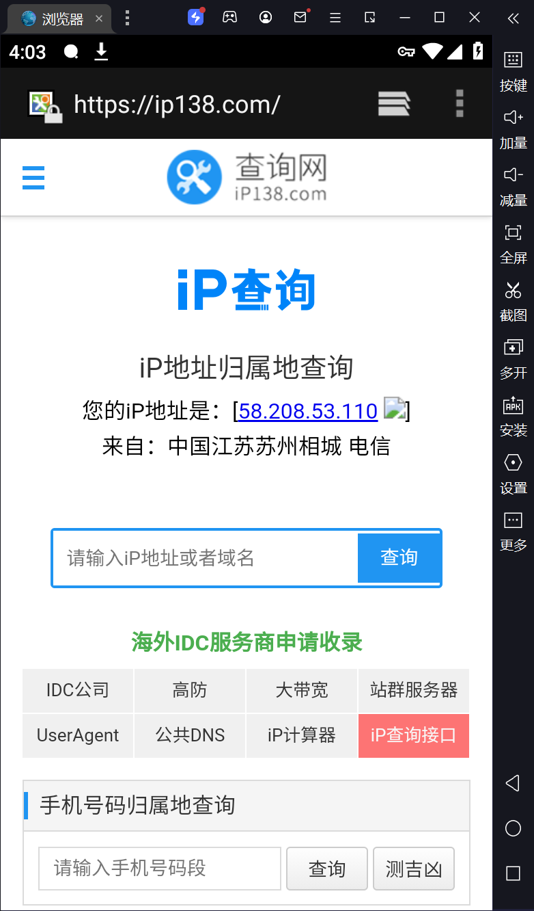
Task: Toggle fullscreen with the 全屏 icon
Action: pos(513,243)
